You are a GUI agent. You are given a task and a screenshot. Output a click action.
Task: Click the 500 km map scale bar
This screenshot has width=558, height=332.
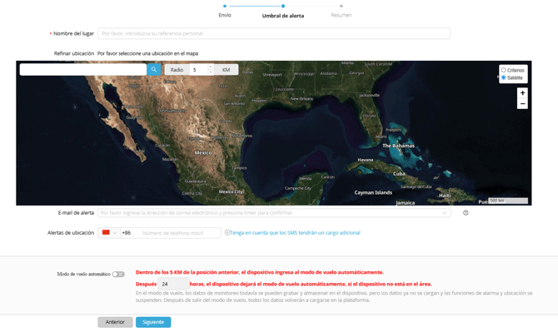click(508, 201)
